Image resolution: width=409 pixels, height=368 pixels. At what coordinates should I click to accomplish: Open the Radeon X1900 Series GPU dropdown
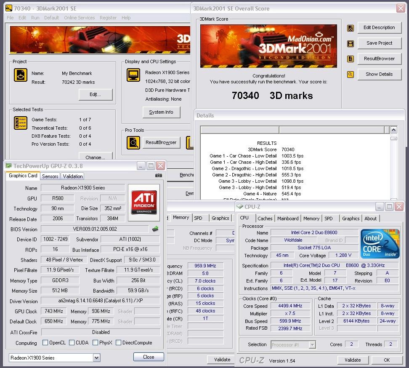click(96, 357)
